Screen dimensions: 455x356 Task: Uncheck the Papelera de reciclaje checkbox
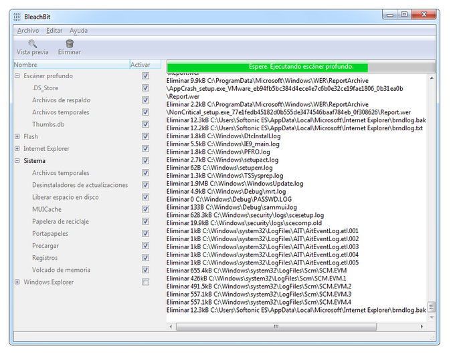(146, 222)
